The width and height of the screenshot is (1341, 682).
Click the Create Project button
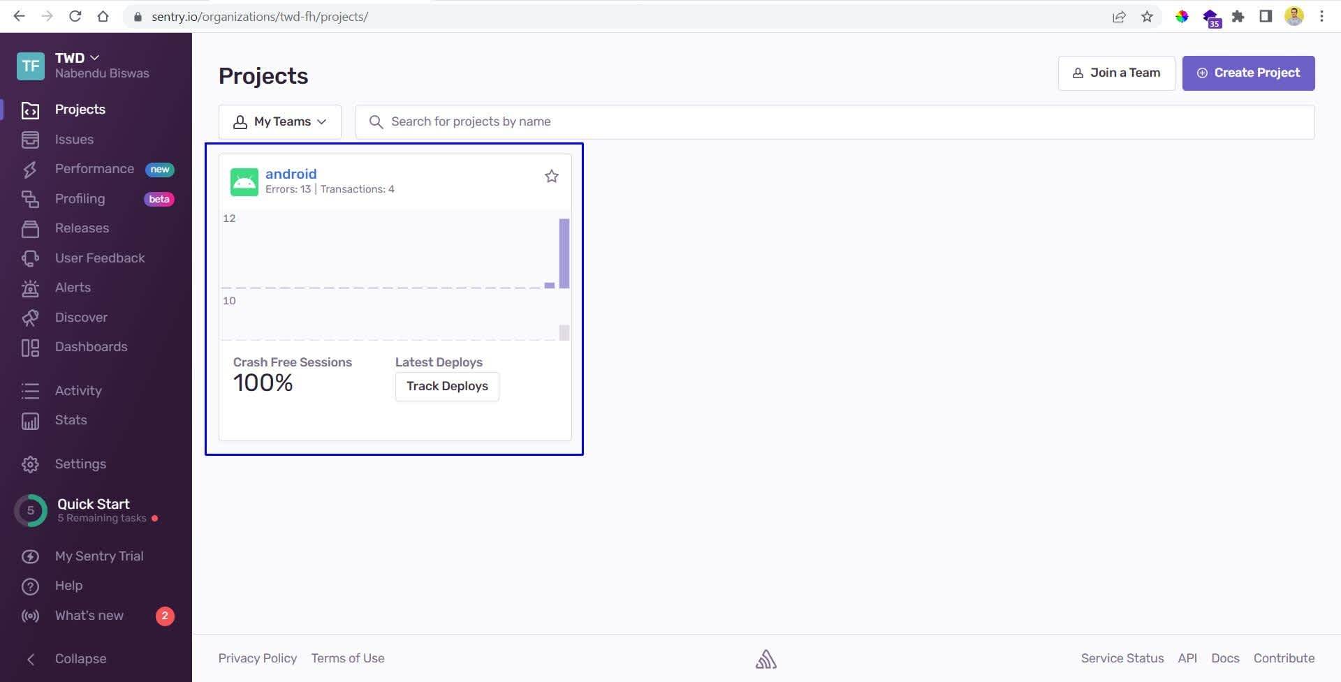[x=1248, y=73]
